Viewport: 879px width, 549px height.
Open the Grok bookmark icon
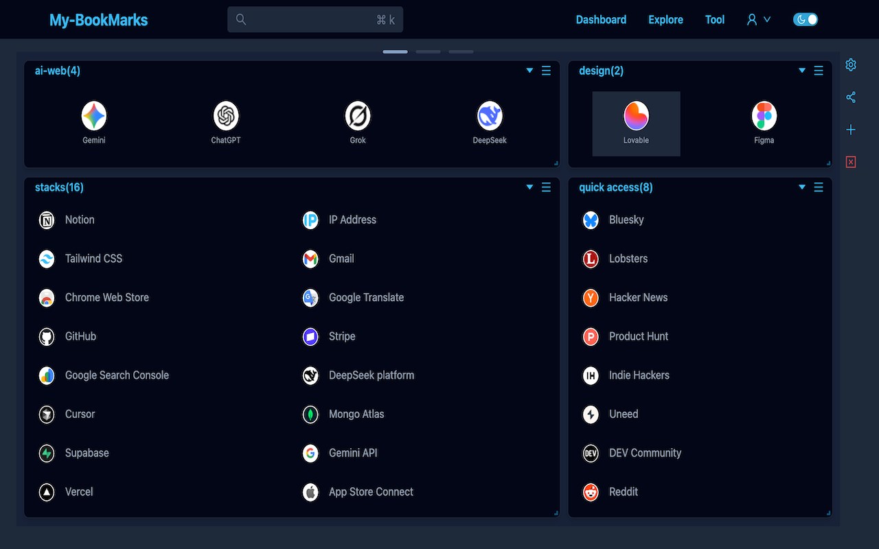click(x=358, y=116)
